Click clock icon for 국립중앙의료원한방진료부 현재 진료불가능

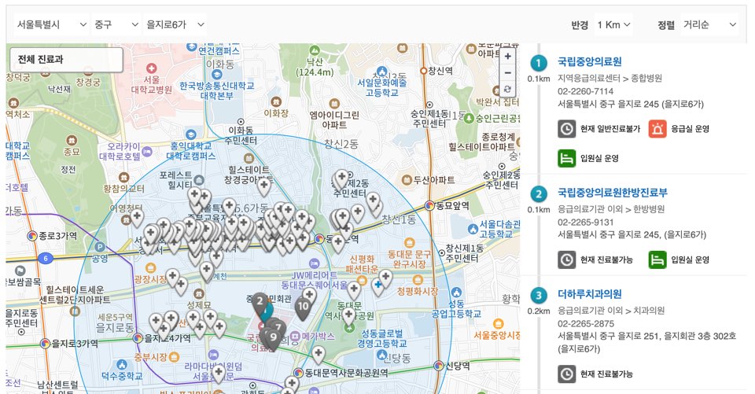(567, 260)
